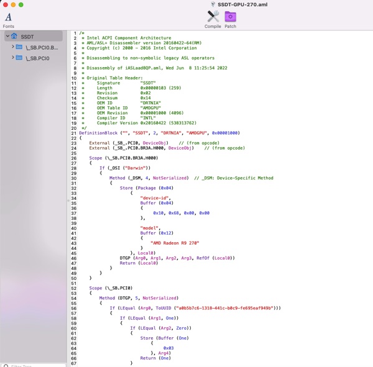Close the SSDT-GPU-270.aml window
373x367 pixels.
tap(4, 4)
